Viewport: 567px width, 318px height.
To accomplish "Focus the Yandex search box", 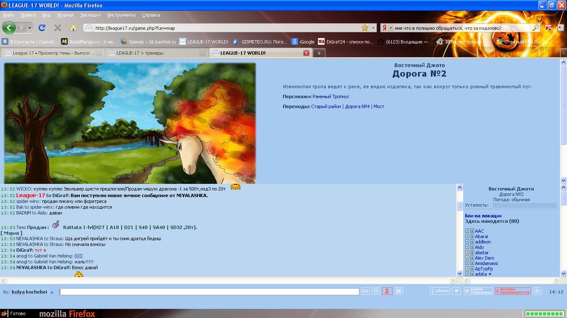I will pos(463,28).
